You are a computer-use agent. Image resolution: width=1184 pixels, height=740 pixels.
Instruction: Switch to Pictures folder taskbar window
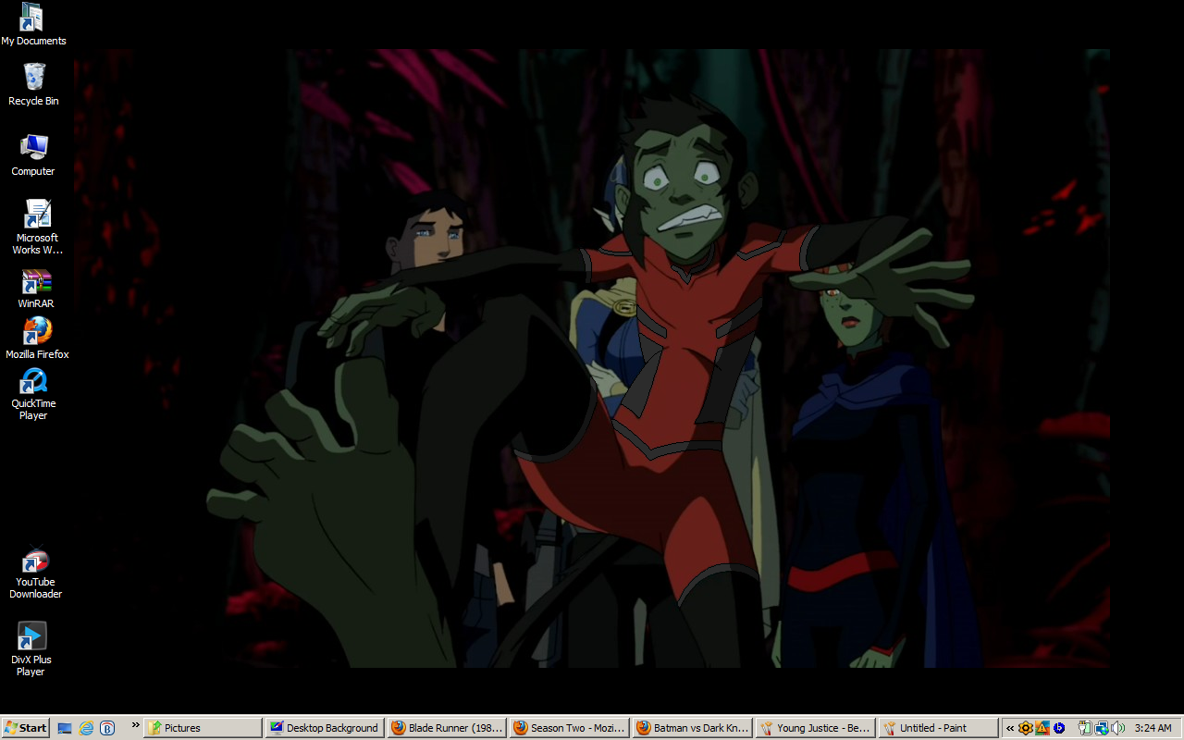(203, 728)
